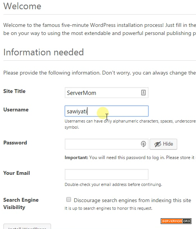
Task: Click the Username label
Action: (16, 110)
